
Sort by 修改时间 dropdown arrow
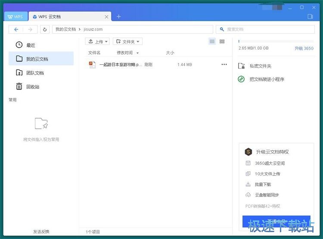[137, 53]
